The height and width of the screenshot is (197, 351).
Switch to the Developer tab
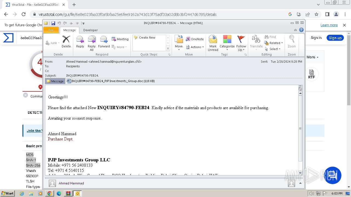pos(90,30)
